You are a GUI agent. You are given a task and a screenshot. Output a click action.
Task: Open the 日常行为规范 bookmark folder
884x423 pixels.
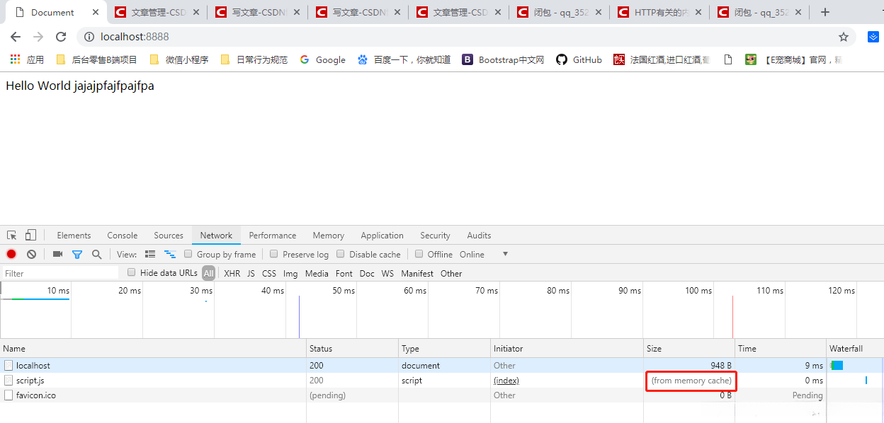pyautogui.click(x=254, y=60)
